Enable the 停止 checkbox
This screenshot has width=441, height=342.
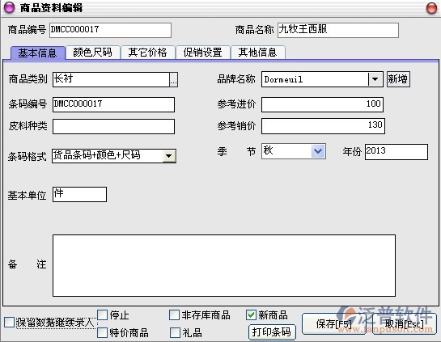(x=103, y=315)
